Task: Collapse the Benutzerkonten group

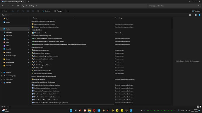Action: coord(31,47)
